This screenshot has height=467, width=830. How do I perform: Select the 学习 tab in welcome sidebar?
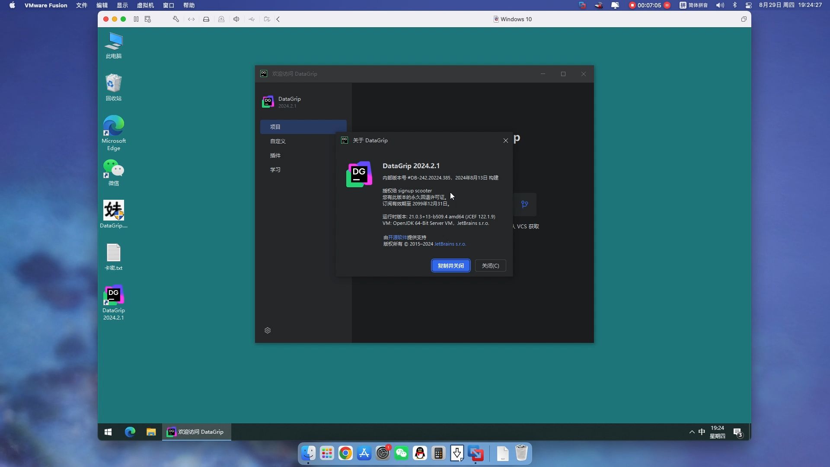pos(303,170)
